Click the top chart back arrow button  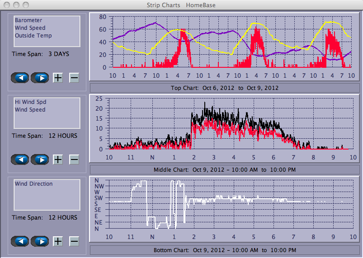tap(20, 78)
